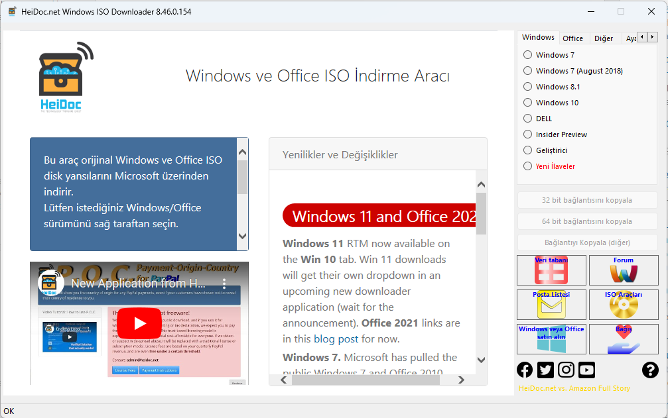Switch to the Windows tab
Image resolution: width=668 pixels, height=418 pixels.
coord(538,37)
